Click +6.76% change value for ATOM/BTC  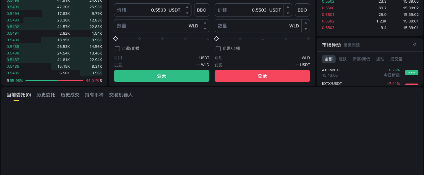click(x=393, y=70)
